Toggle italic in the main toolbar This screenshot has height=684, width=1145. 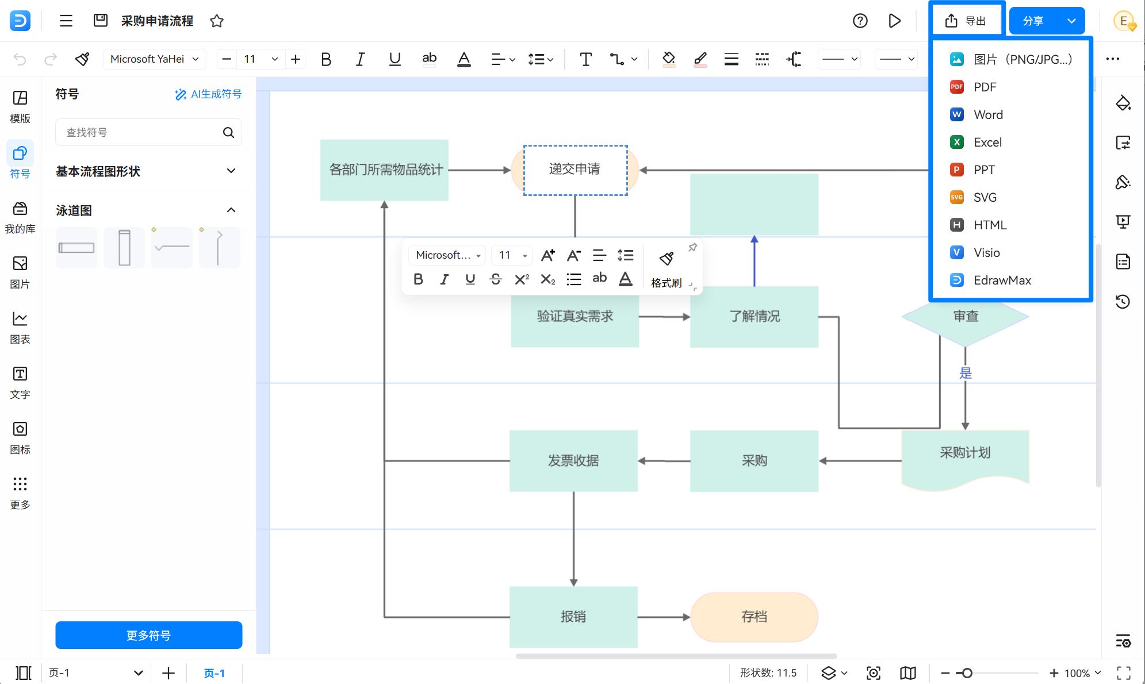(x=360, y=59)
